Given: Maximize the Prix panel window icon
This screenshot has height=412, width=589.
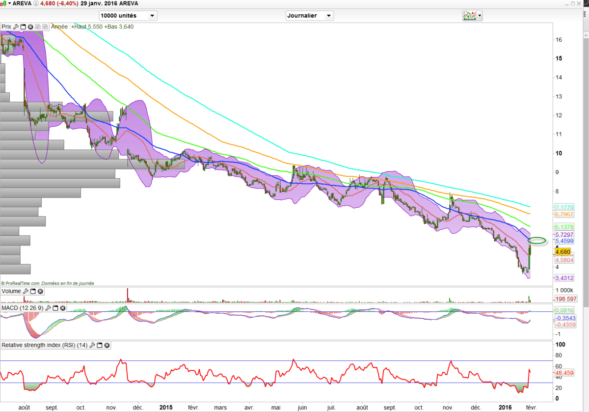Looking at the screenshot, I should (23, 27).
